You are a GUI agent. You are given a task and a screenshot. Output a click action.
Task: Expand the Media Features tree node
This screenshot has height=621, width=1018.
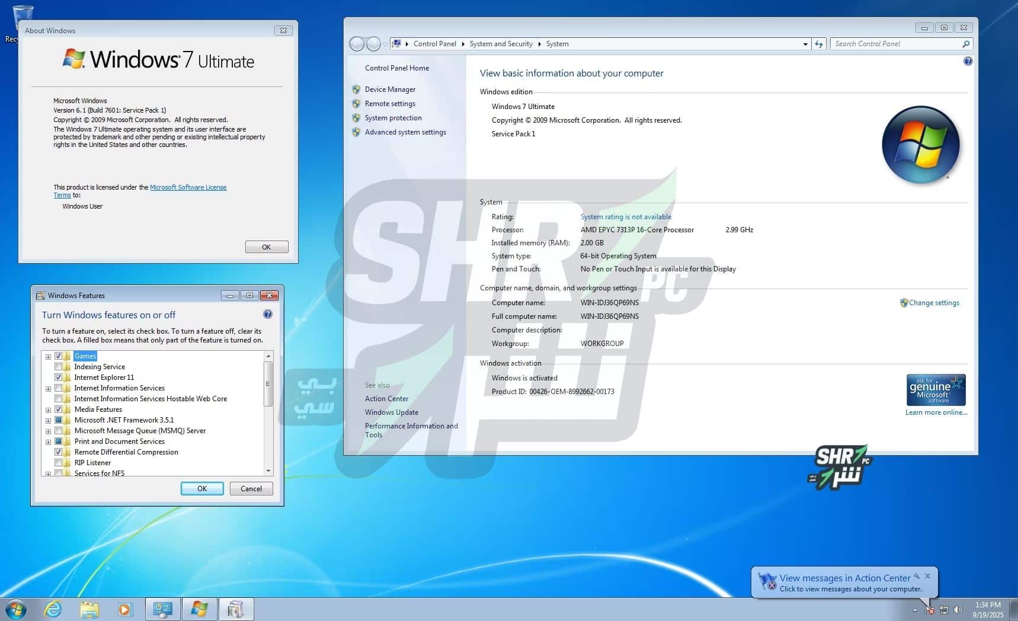pos(49,410)
